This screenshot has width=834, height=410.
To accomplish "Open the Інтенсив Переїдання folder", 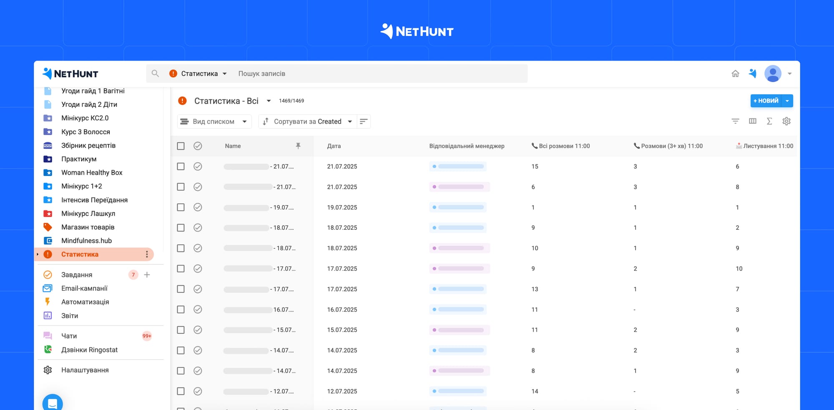I will tap(94, 200).
